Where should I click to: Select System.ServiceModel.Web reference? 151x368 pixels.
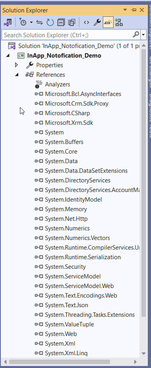(x=79, y=286)
